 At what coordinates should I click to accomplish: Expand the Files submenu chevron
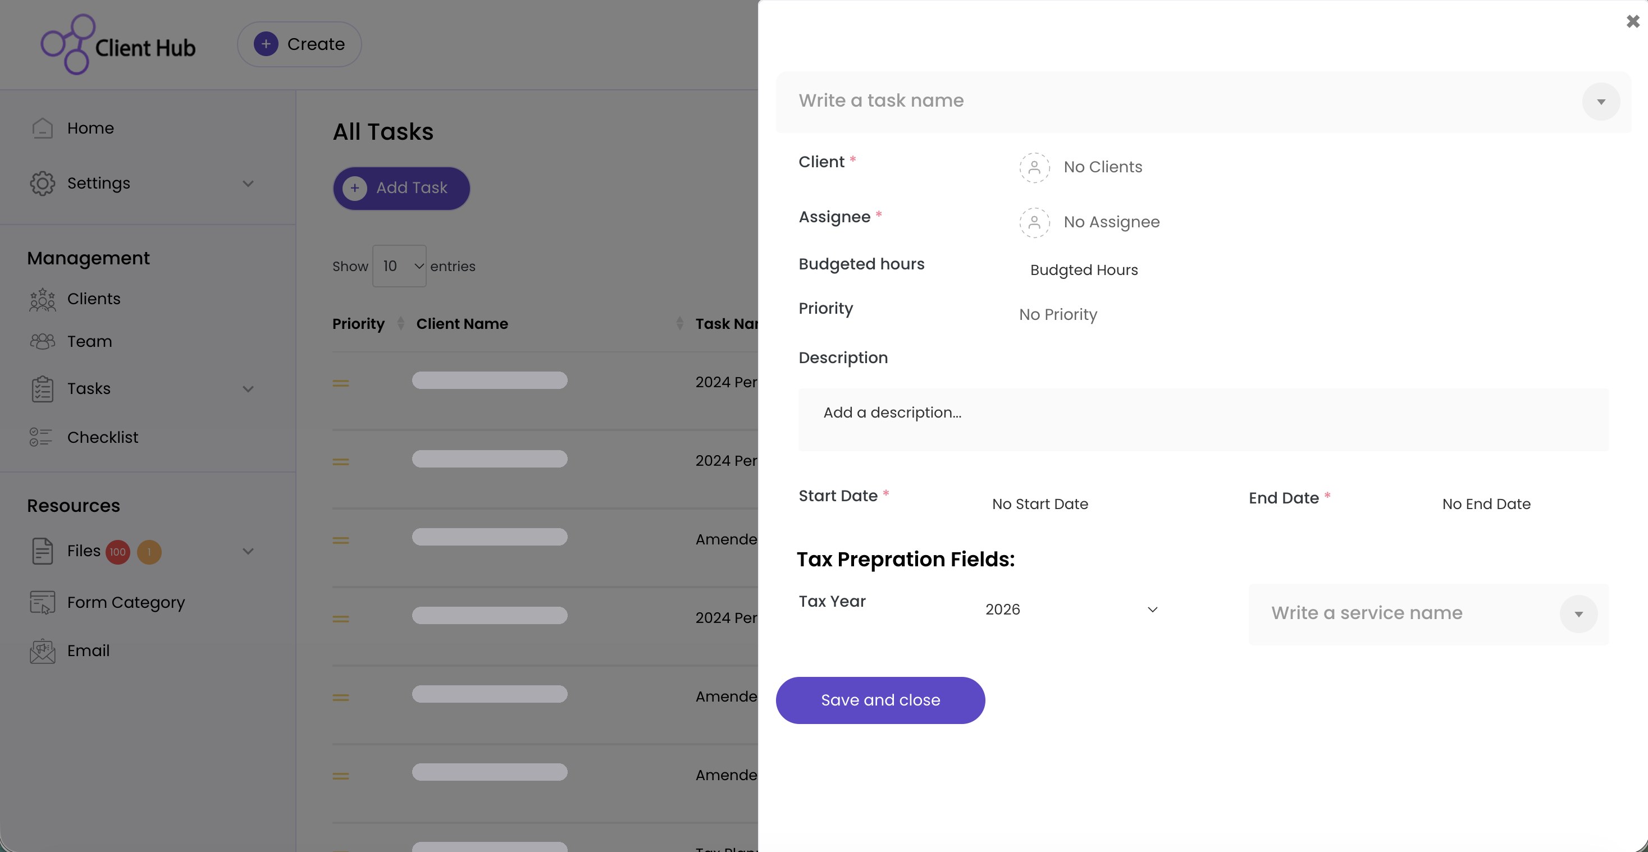[248, 551]
